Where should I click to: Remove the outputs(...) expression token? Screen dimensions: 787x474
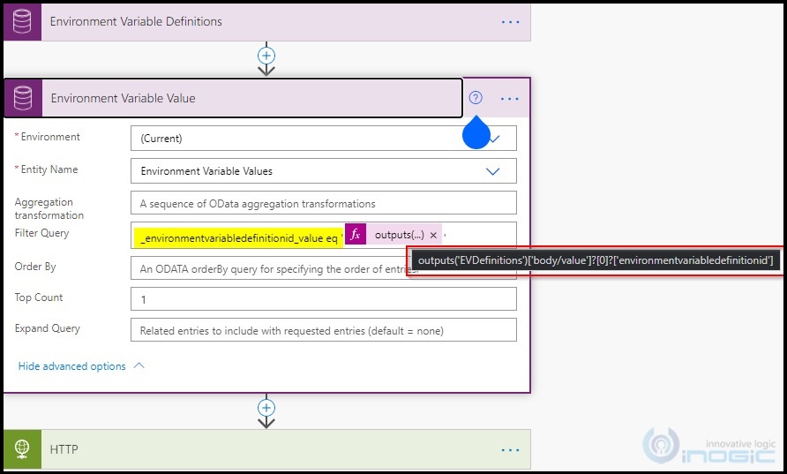coord(433,236)
